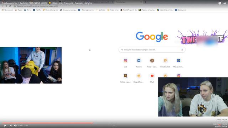
Task: Click the browser forward arrow
Action: (x=6, y=6)
